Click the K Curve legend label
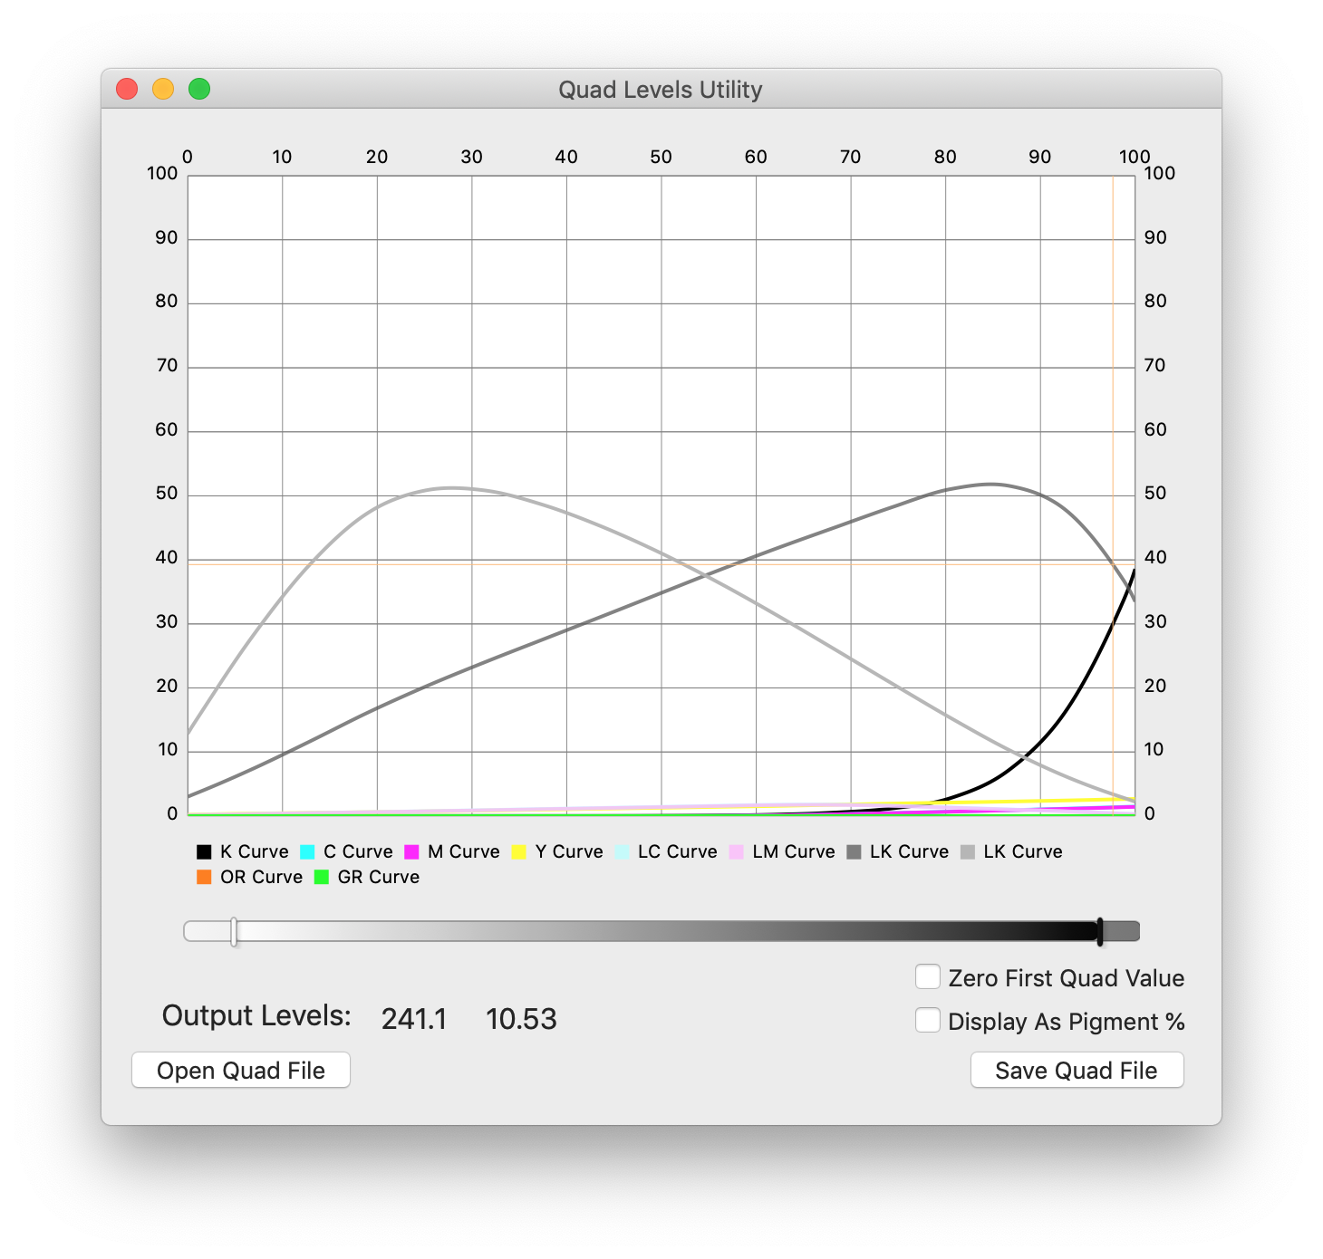The image size is (1323, 1259). (x=255, y=851)
